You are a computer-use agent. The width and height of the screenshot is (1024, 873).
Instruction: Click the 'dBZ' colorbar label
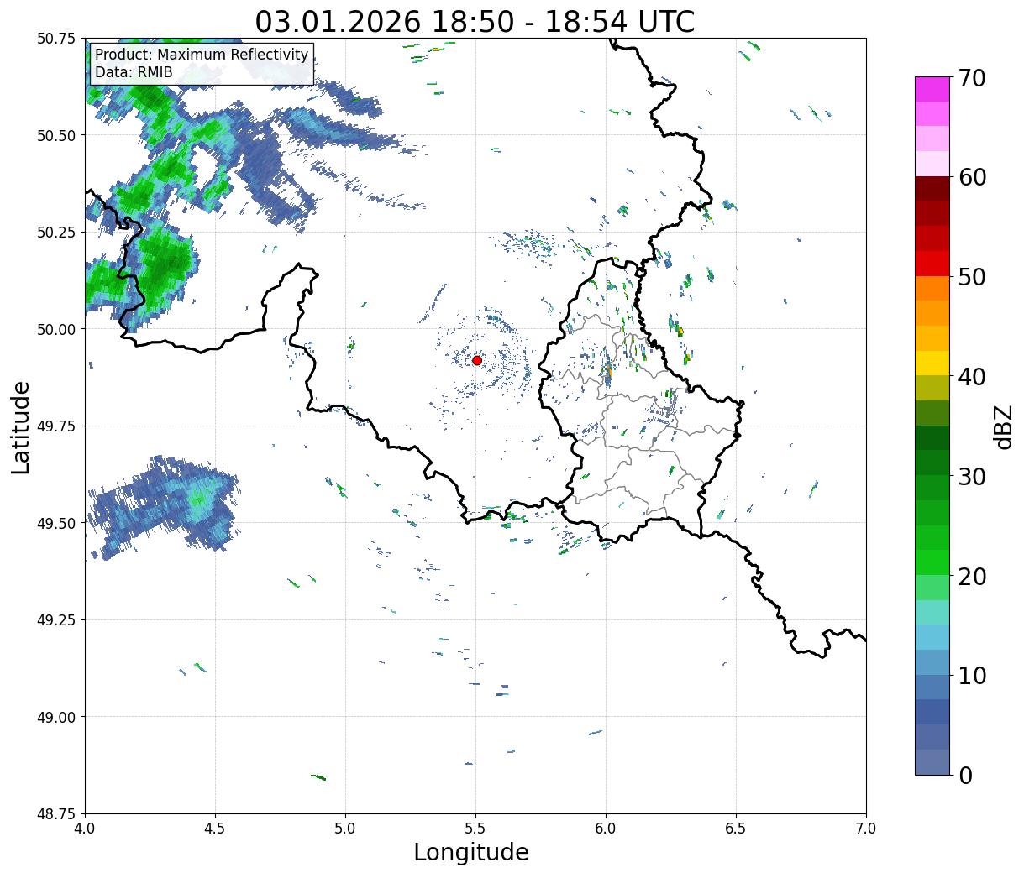1003,426
